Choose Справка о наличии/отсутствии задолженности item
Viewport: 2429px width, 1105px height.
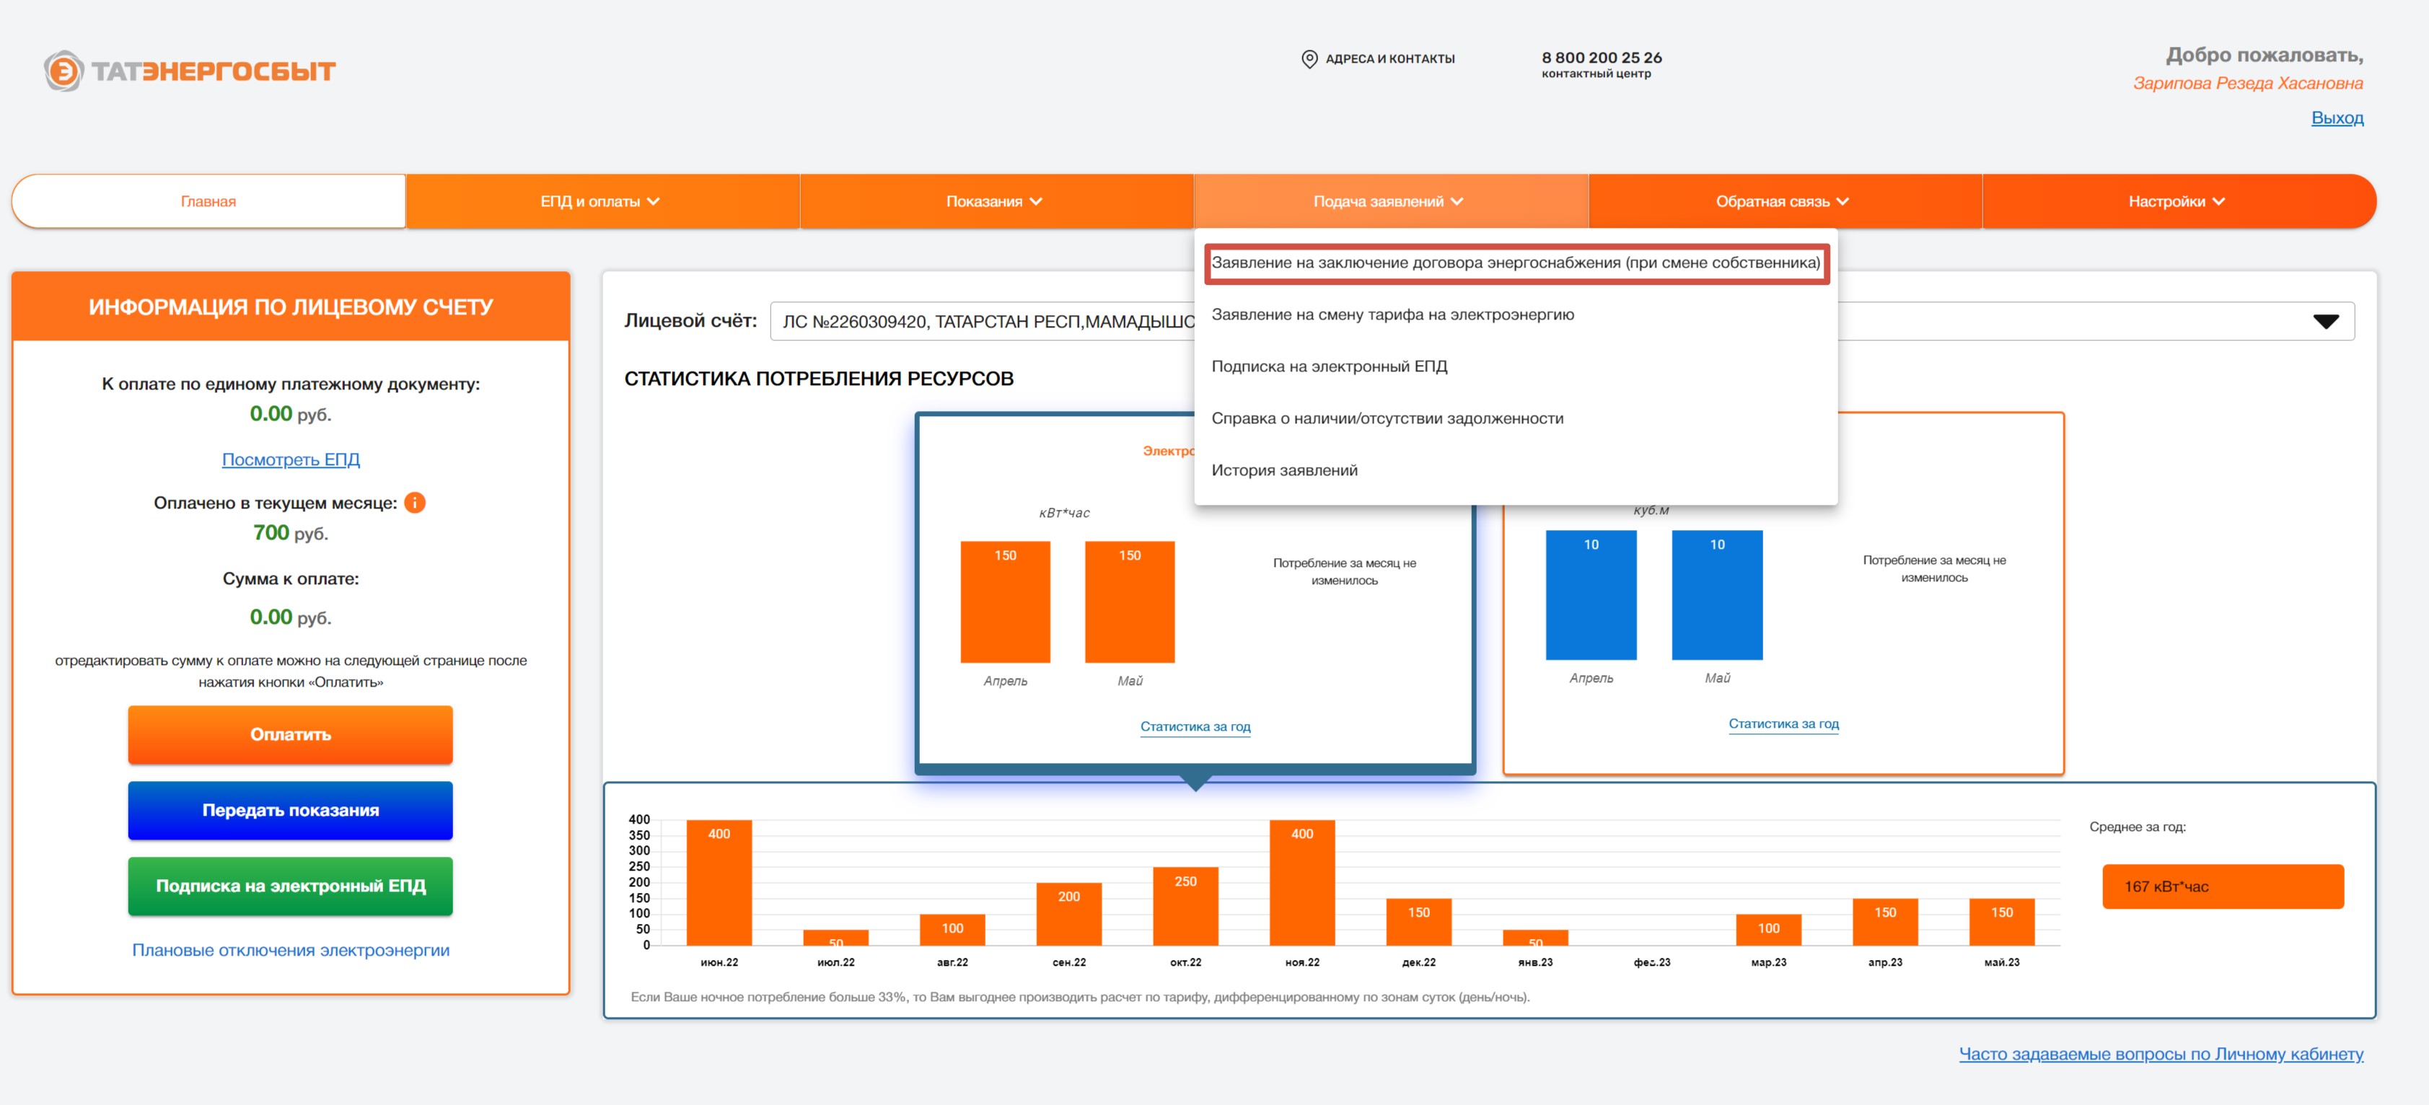1387,418
